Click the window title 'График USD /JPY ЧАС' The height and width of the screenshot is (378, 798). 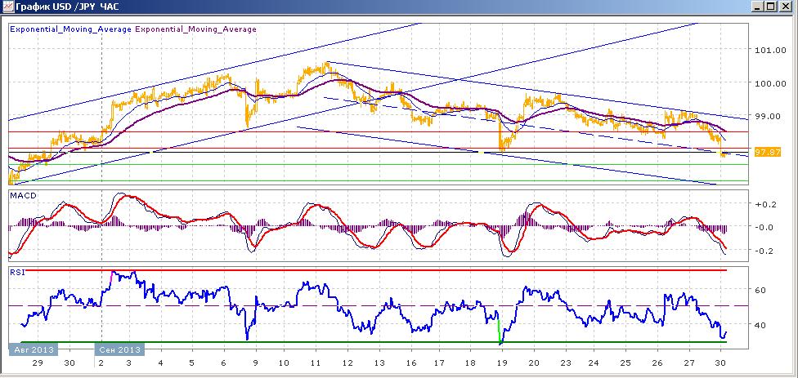69,7
